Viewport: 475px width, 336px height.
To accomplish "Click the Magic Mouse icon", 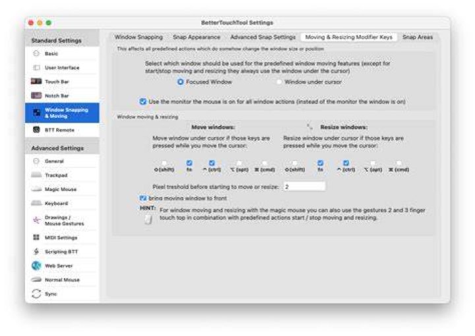I will pyautogui.click(x=36, y=189).
